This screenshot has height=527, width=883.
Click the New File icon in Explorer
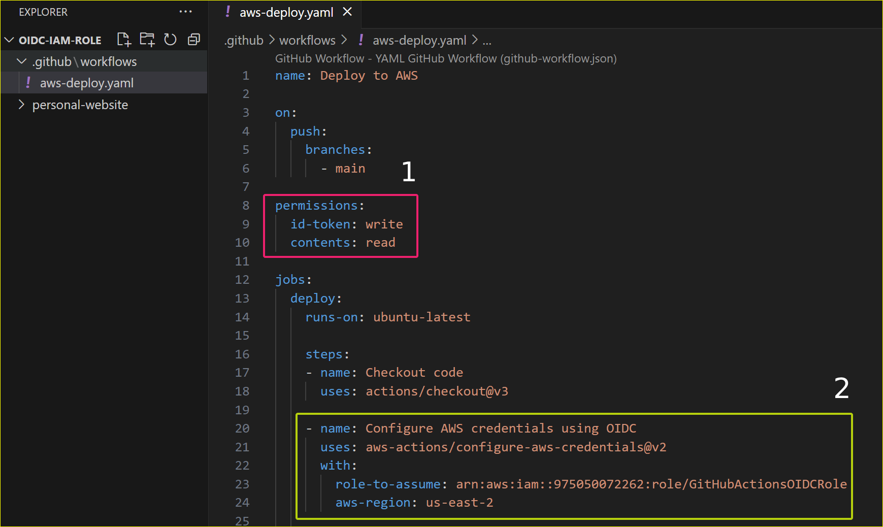tap(123, 40)
